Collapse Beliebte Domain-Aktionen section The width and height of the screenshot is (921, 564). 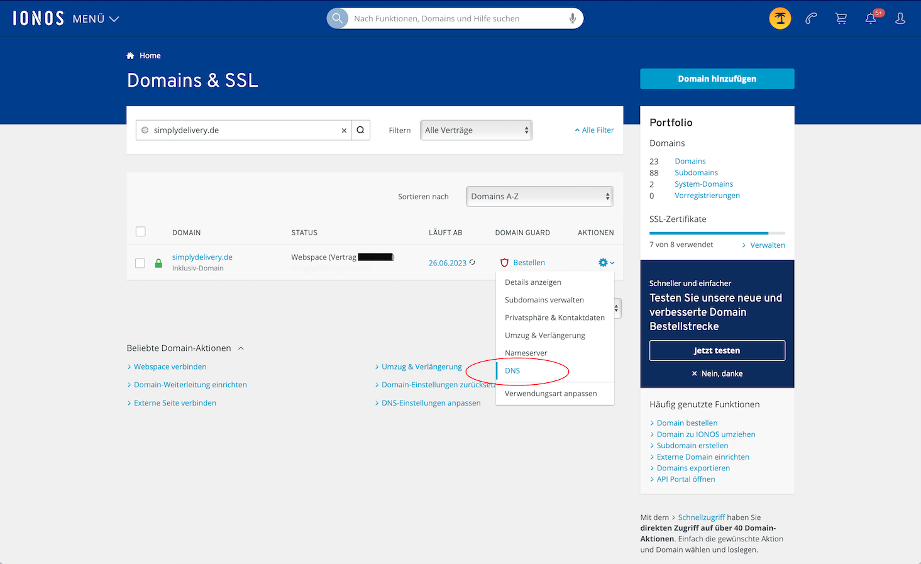pyautogui.click(x=185, y=348)
